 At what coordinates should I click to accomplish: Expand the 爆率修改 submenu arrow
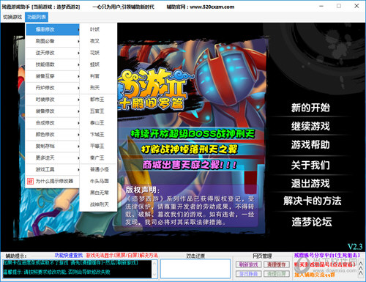point(78,29)
